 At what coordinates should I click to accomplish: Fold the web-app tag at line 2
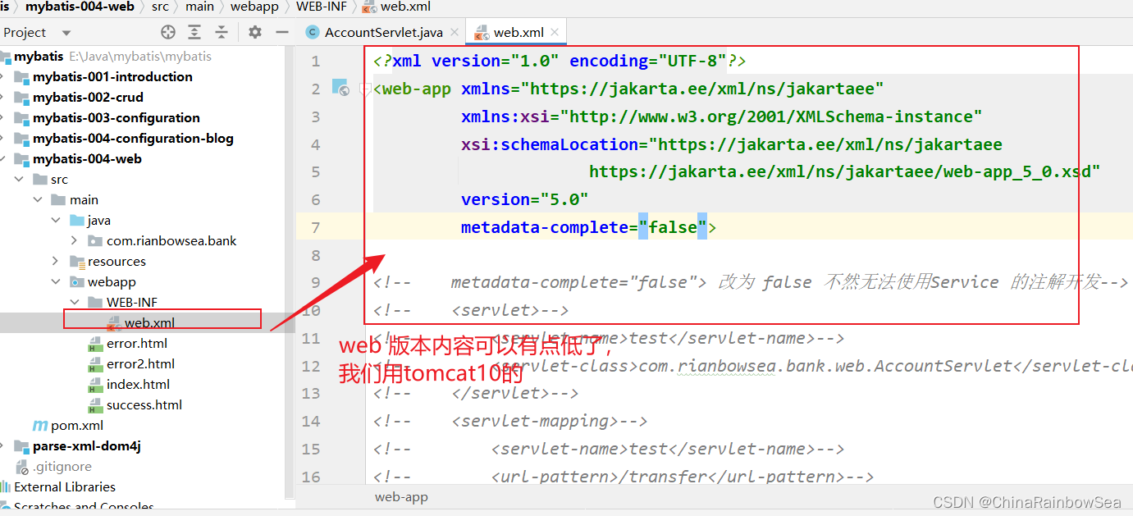366,89
